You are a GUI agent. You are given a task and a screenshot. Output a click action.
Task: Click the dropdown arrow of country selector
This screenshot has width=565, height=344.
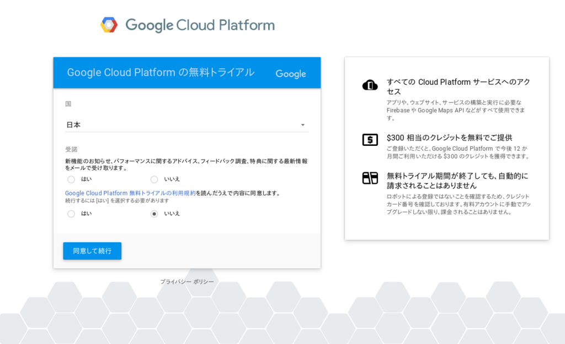303,125
